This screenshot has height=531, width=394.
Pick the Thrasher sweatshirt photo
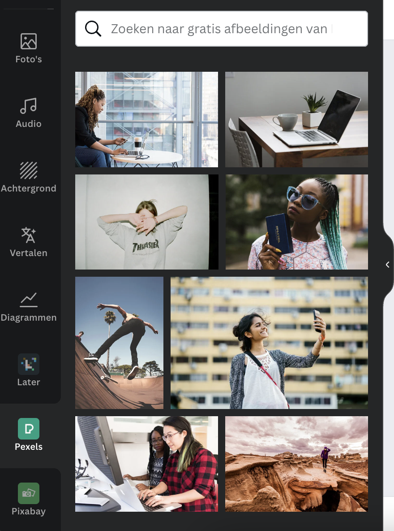(x=147, y=222)
